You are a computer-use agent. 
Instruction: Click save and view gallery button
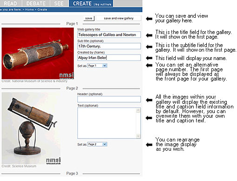[x=118, y=18]
